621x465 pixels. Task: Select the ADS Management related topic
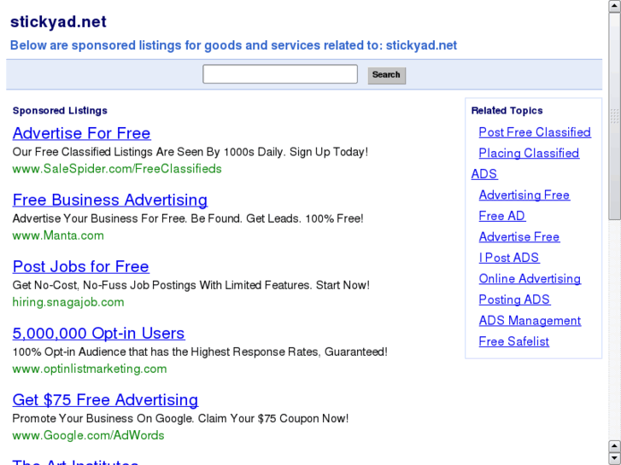coord(530,320)
